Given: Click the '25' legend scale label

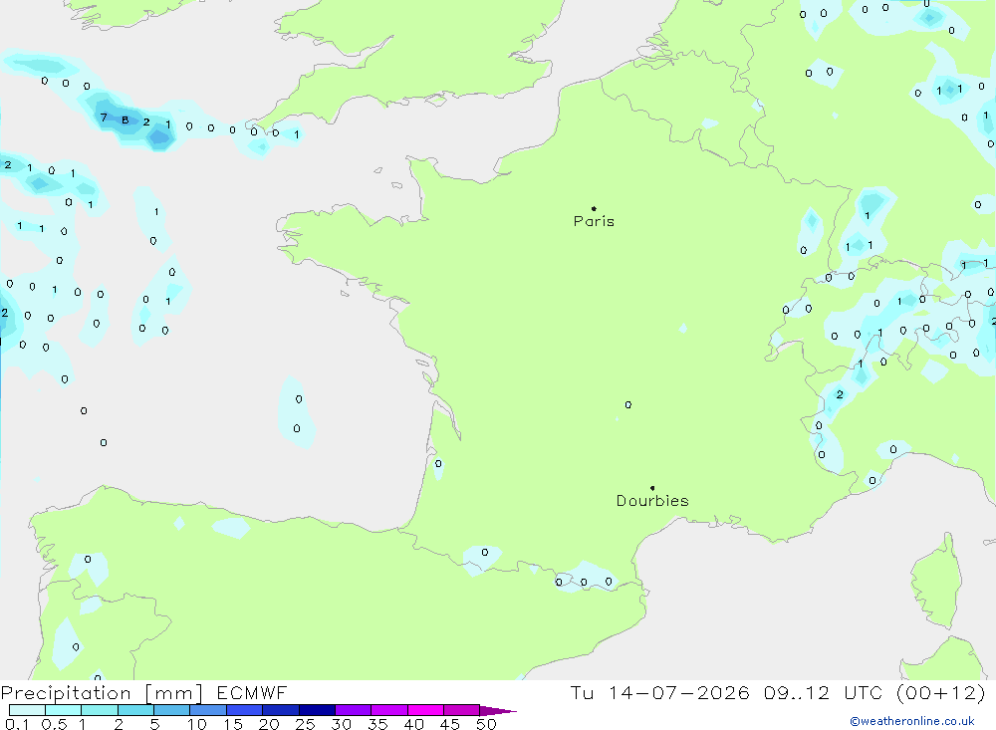Looking at the screenshot, I should coord(306,724).
